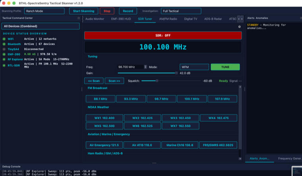Open the Digital TV tab
Image resolution: width=302 pixels, height=176 pixels.
click(x=190, y=19)
